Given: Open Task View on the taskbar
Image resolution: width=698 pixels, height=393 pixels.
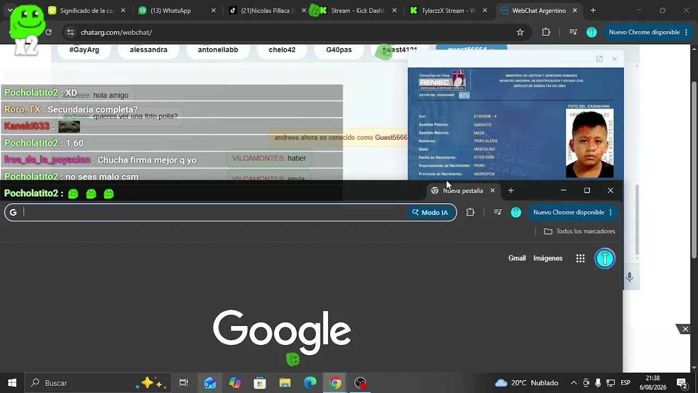Looking at the screenshot, I should 184,383.
